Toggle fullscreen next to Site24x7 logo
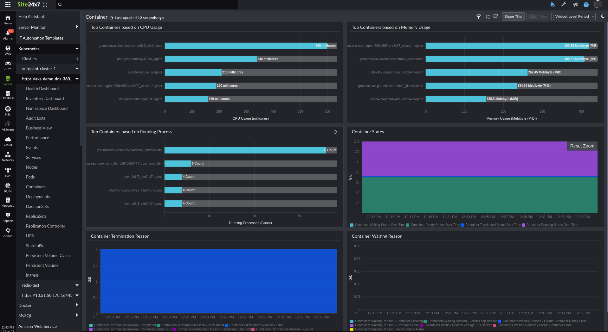The height and width of the screenshot is (332, 608). [45, 5]
